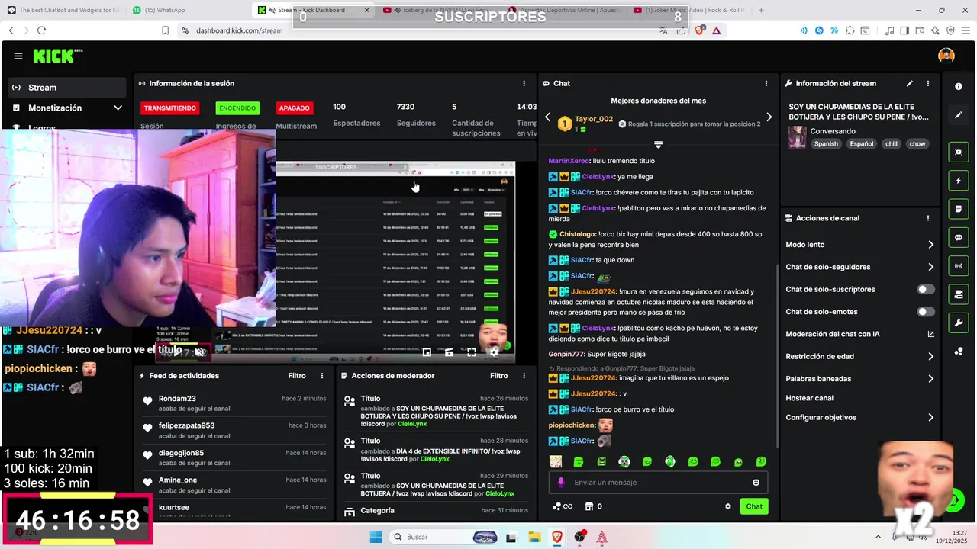This screenshot has height=549, width=977.
Task: Open the Windows Start menu
Action: click(x=376, y=537)
